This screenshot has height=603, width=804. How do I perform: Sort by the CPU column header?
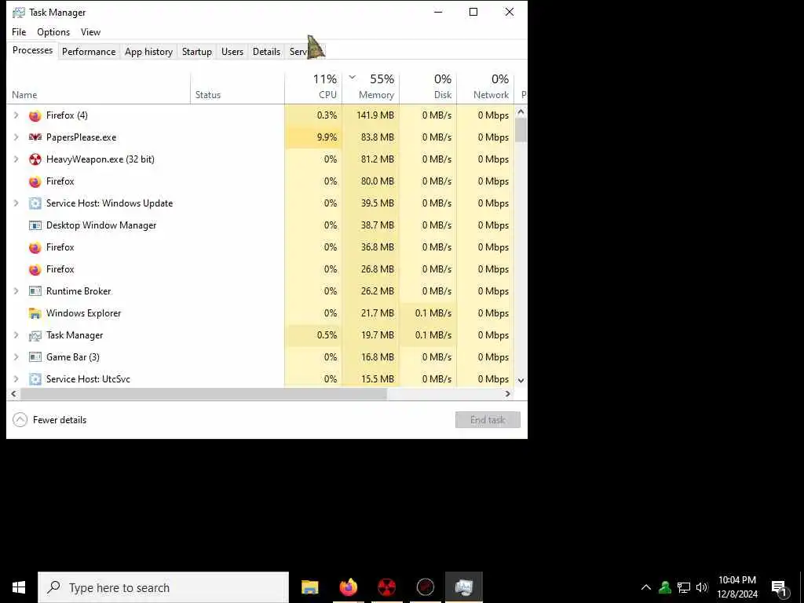[313, 86]
